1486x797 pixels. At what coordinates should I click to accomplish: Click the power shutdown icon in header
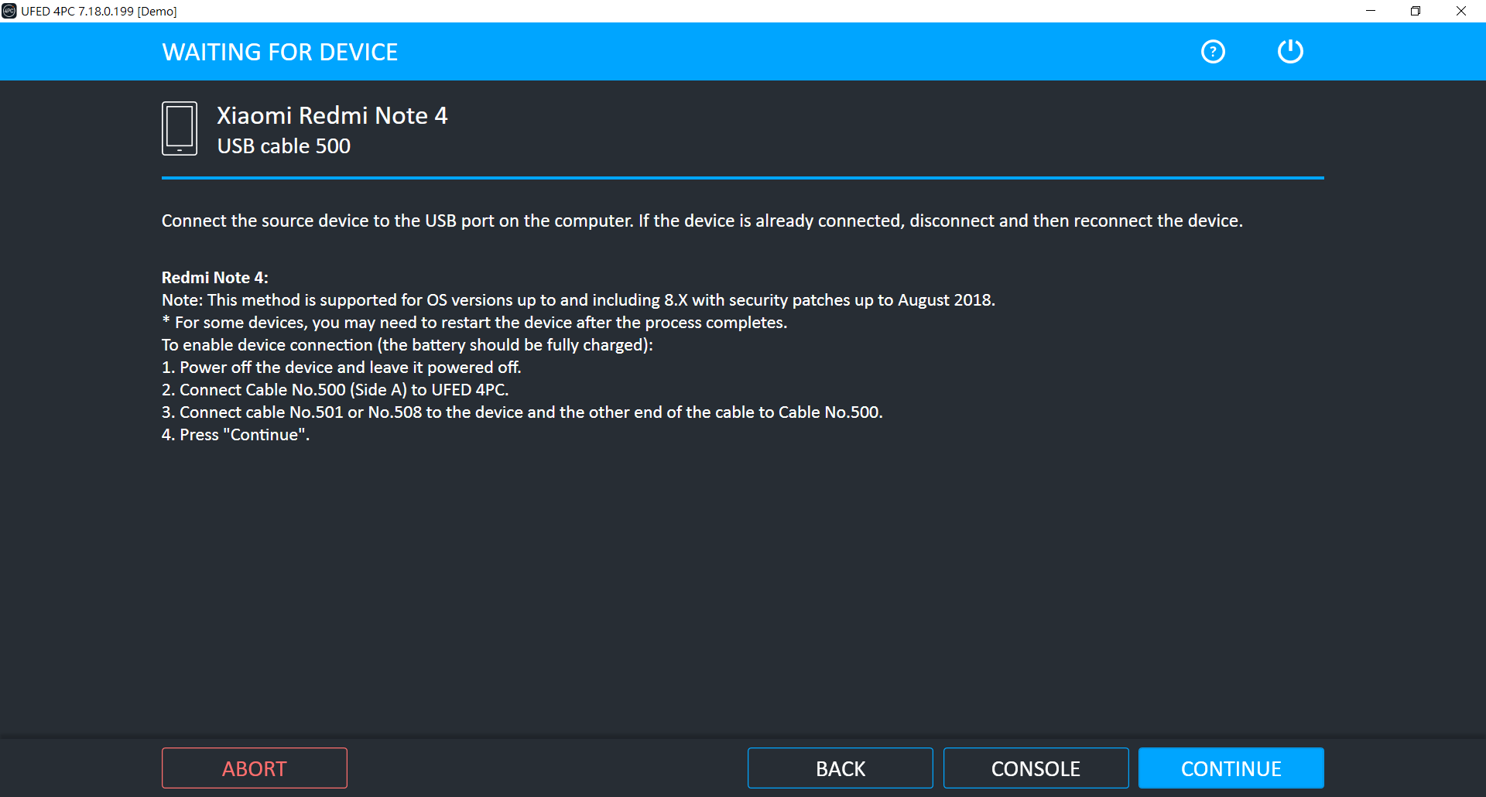(1290, 52)
